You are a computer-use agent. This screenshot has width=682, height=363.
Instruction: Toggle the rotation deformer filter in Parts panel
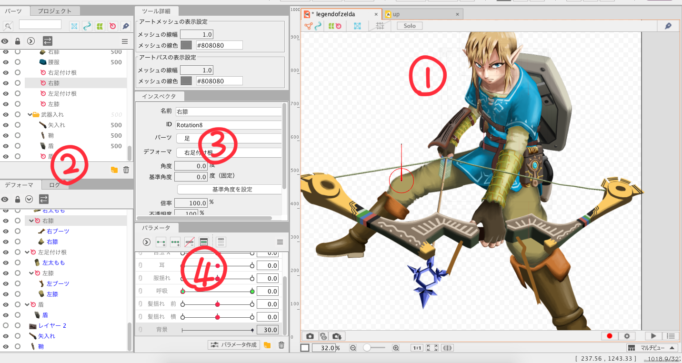click(x=113, y=26)
